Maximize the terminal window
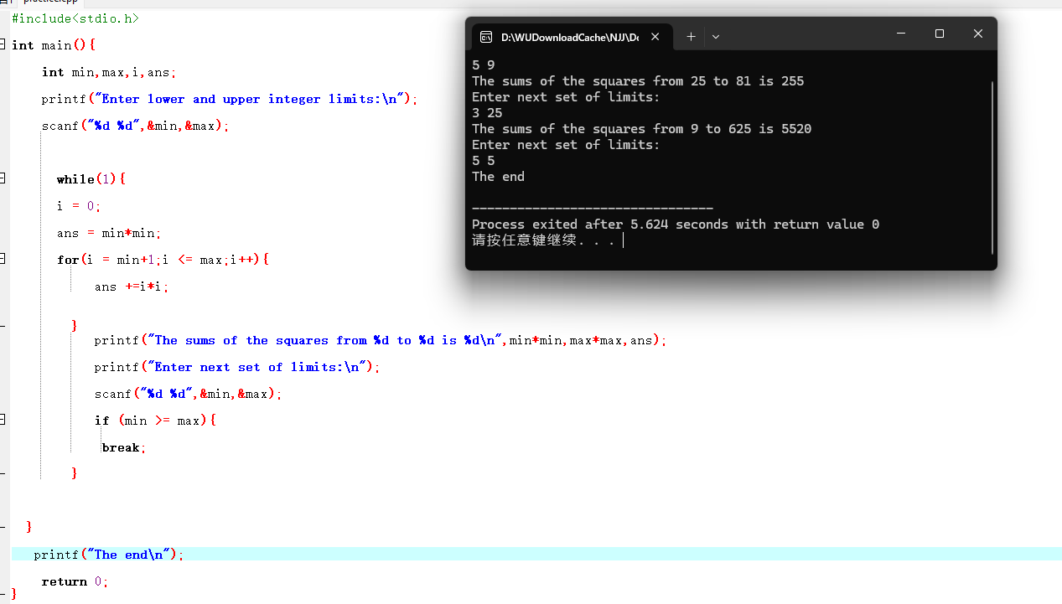 (x=940, y=34)
